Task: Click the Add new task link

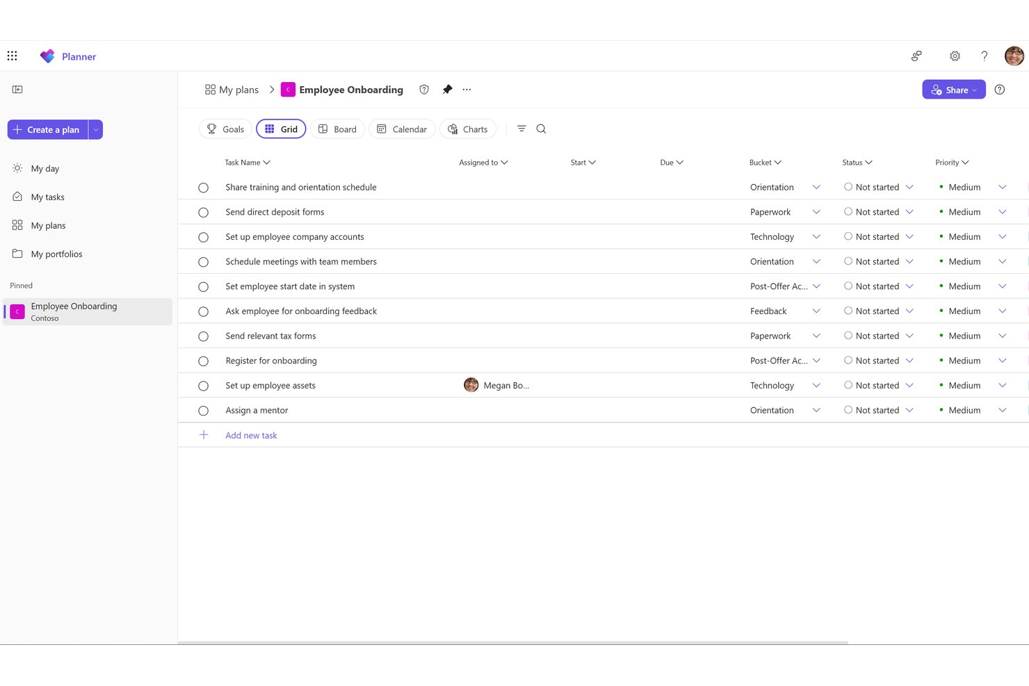Action: pos(251,436)
